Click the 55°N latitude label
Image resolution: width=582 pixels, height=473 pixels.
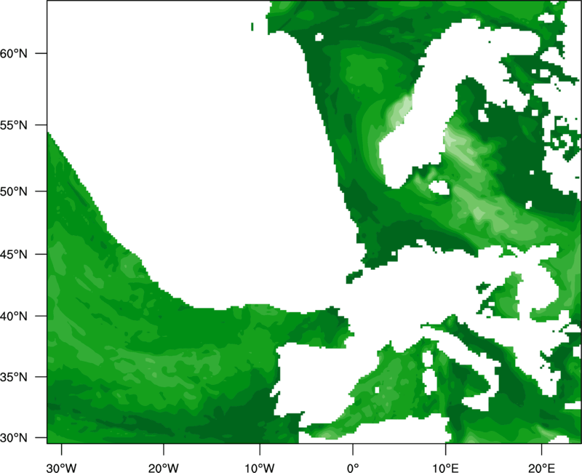point(14,125)
